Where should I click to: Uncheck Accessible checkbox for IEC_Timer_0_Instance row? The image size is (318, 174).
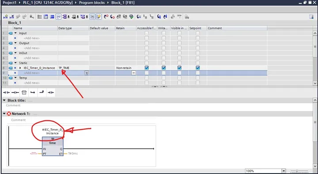[x=147, y=68]
